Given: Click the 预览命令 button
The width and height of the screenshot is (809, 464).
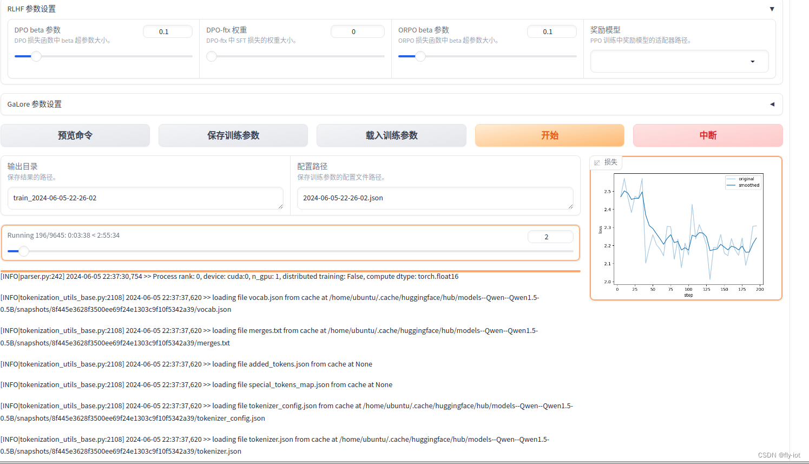Looking at the screenshot, I should click(x=75, y=135).
